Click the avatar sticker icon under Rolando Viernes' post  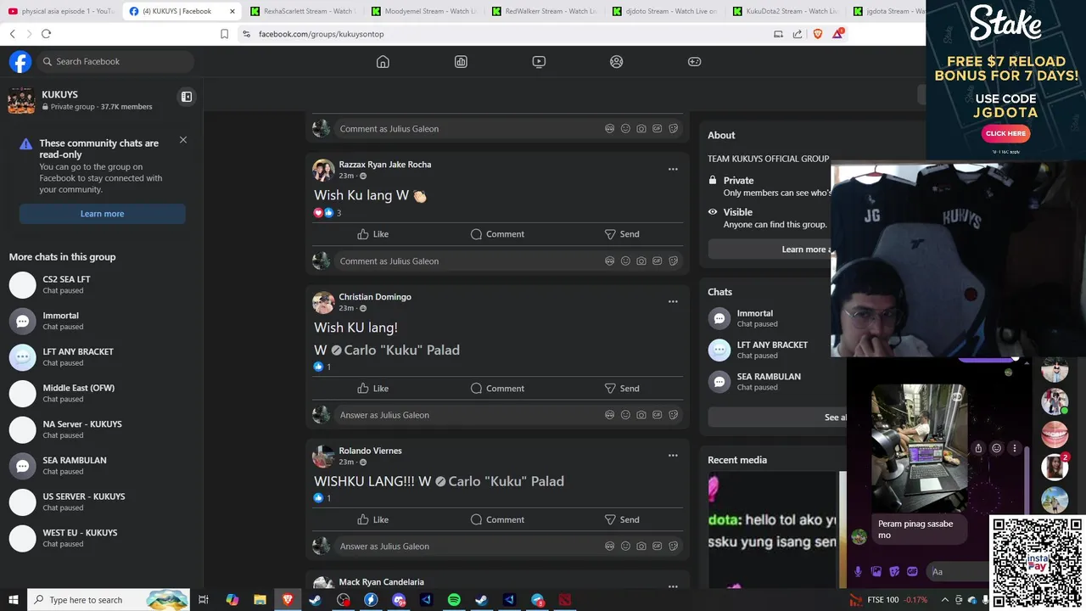609,547
